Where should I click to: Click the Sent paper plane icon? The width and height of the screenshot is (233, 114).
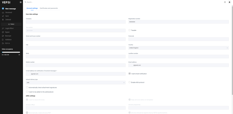pyautogui.click(x=3, y=16)
